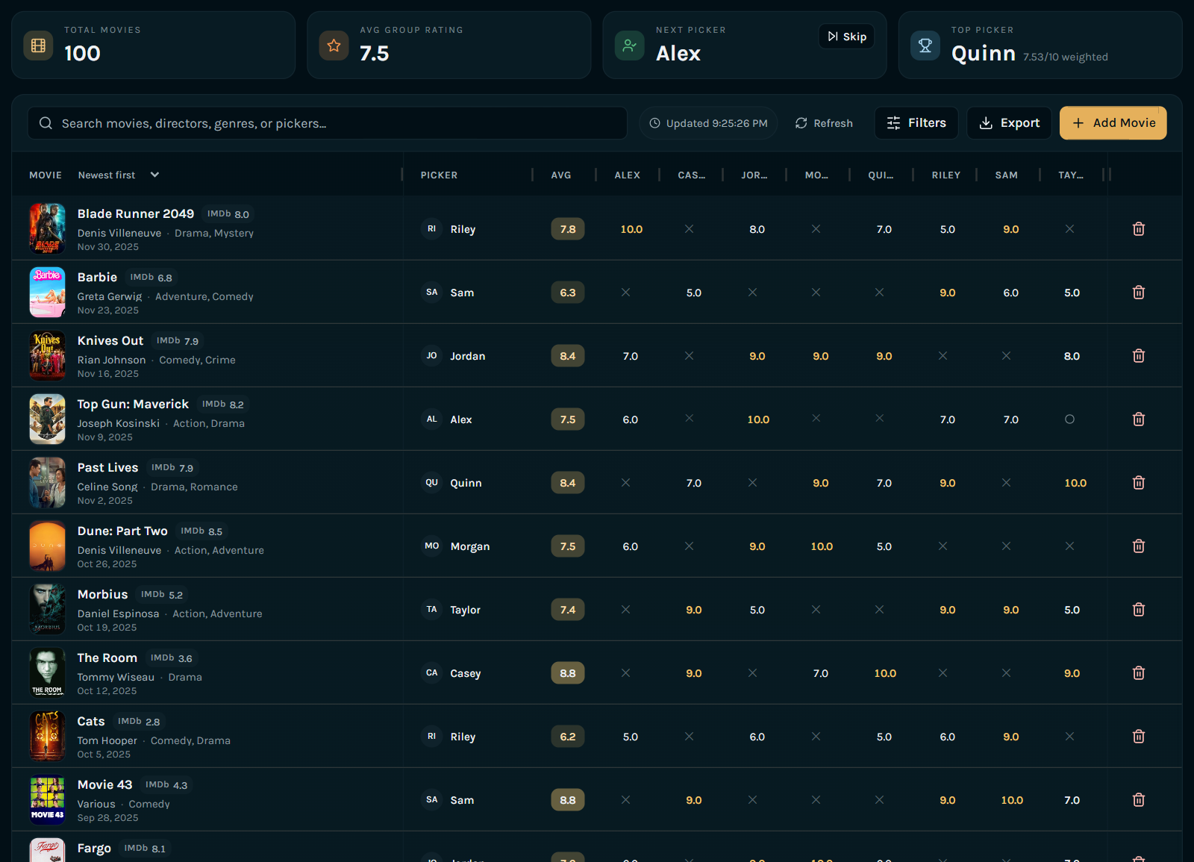Click the search magnifier icon
Image resolution: width=1194 pixels, height=862 pixels.
click(46, 123)
